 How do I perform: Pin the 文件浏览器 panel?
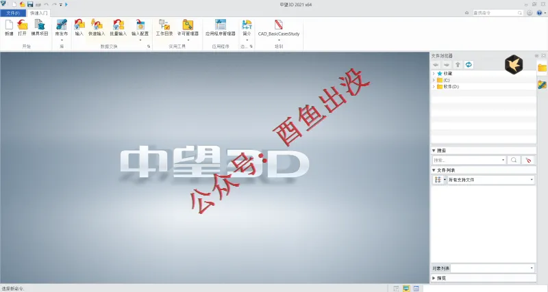tap(537, 56)
